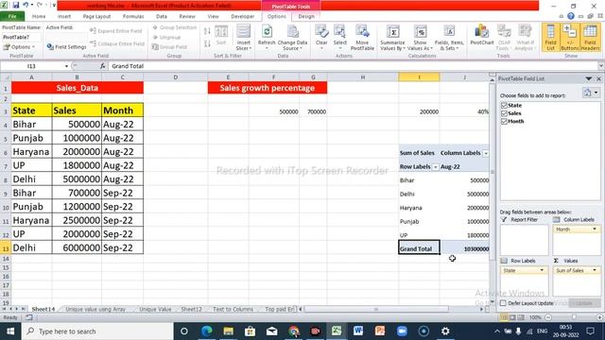Open the Name Box dropdown
605x340 pixels.
(66, 66)
